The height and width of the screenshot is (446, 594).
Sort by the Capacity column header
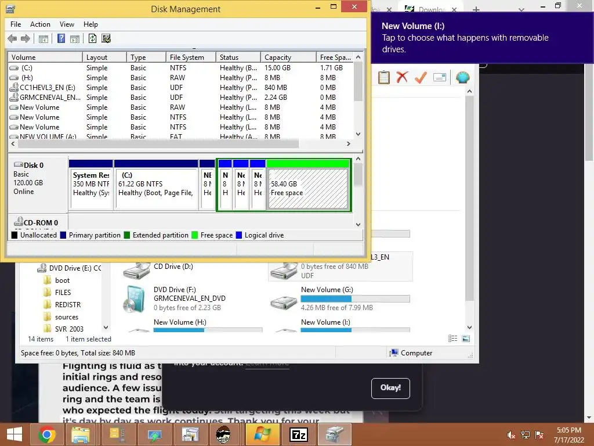[x=288, y=57]
